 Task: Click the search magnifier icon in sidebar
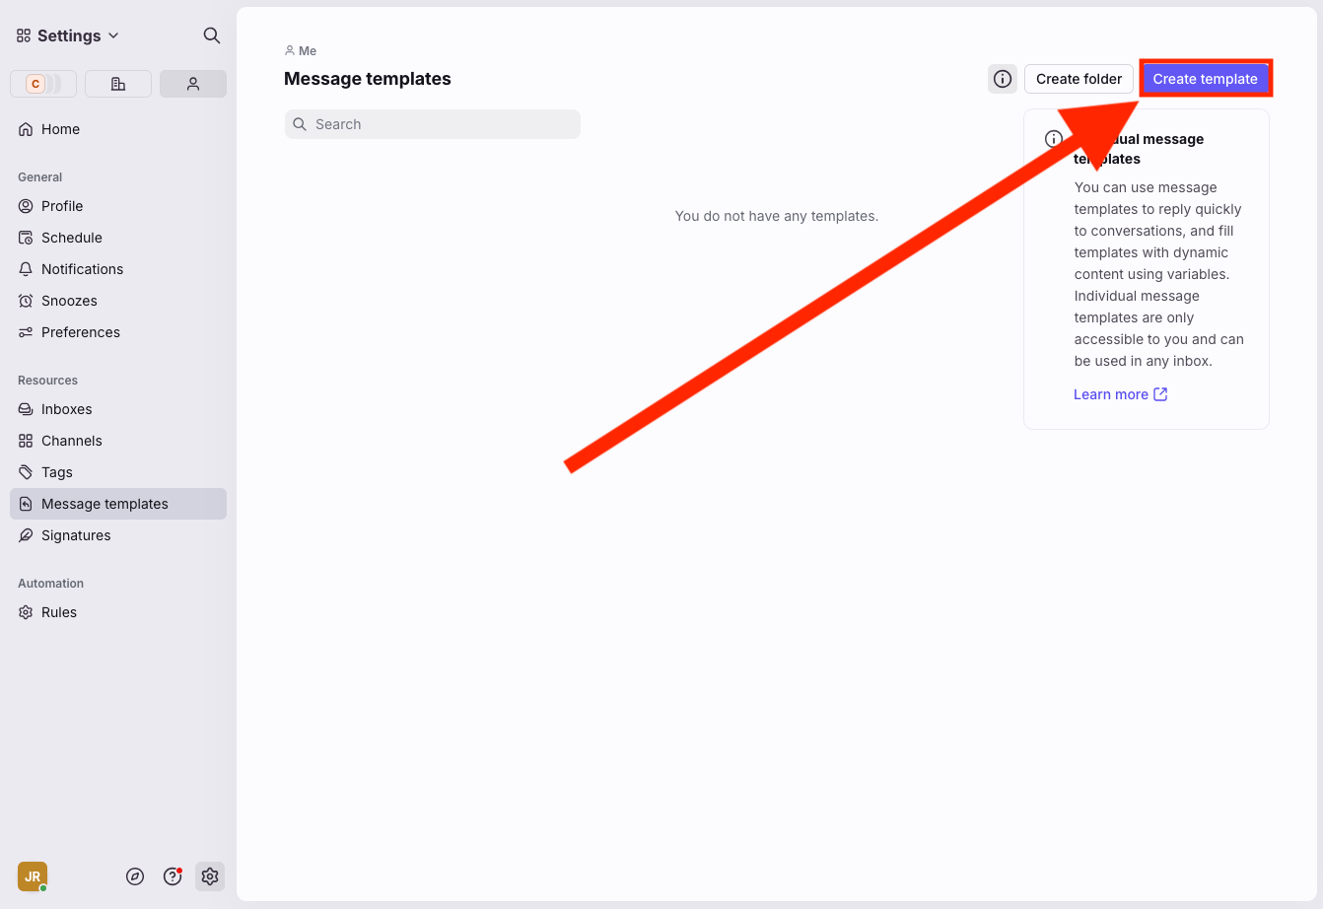[211, 35]
